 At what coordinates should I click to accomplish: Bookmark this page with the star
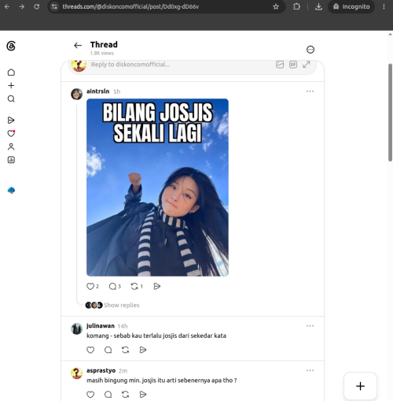[276, 6]
